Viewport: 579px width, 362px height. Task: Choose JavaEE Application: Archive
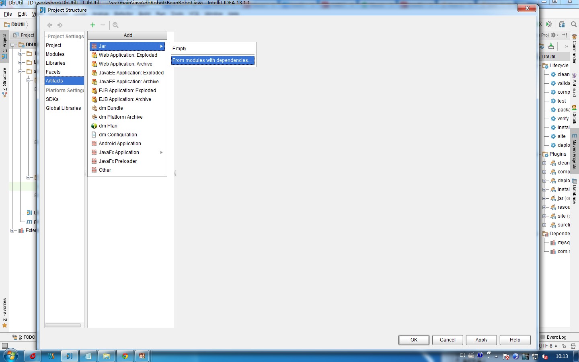point(127,82)
